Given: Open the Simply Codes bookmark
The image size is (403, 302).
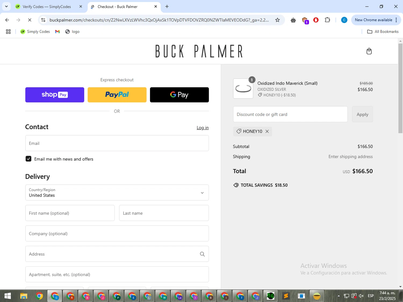Looking at the screenshot, I should click(x=35, y=32).
